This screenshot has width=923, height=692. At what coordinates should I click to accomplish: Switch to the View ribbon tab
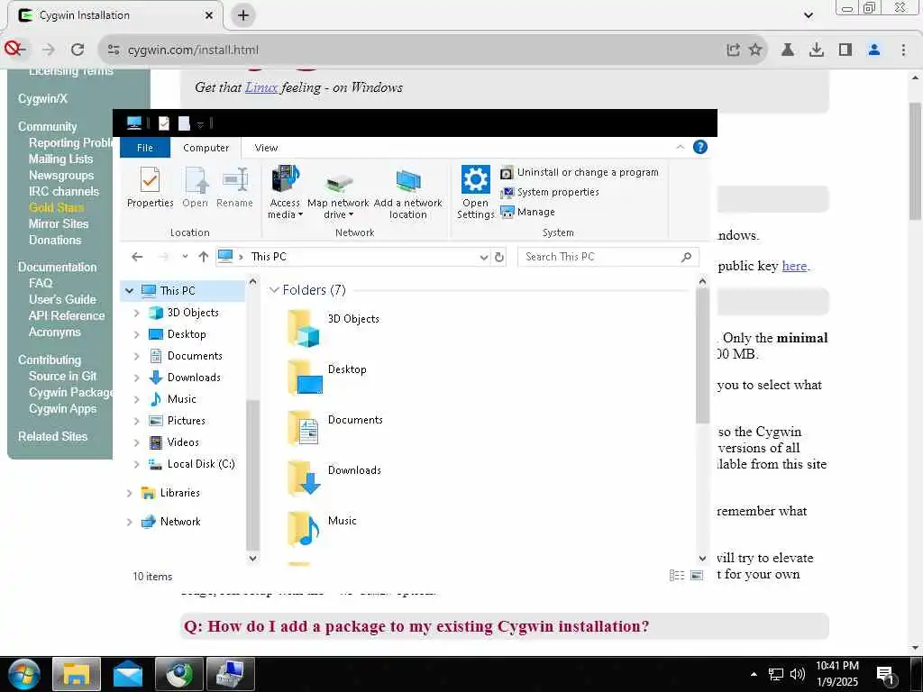coord(266,148)
